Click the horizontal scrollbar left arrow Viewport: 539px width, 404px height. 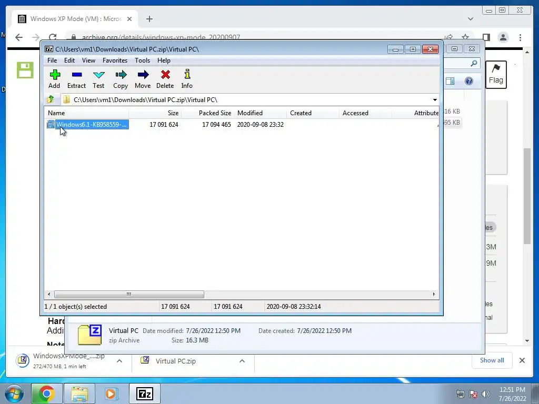pyautogui.click(x=49, y=295)
